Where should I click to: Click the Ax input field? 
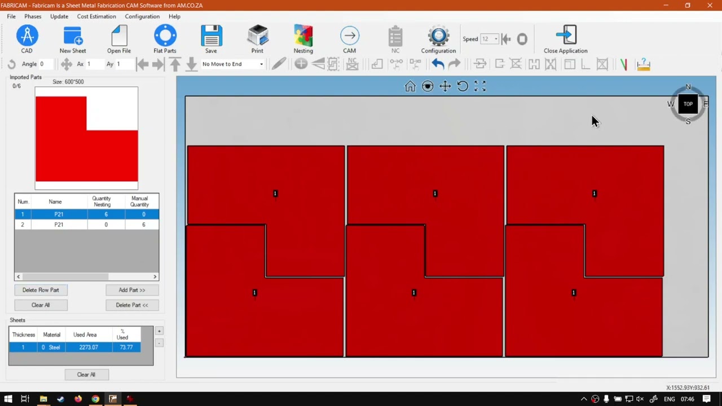[x=94, y=64]
